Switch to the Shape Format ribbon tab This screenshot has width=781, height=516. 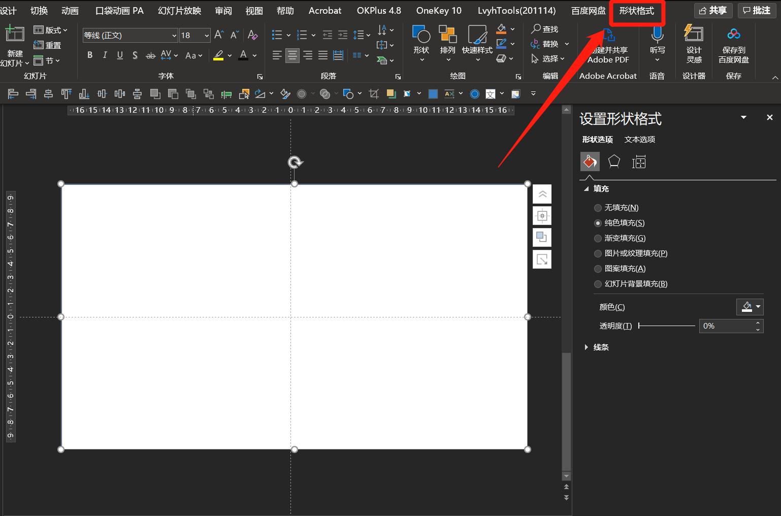click(x=636, y=11)
